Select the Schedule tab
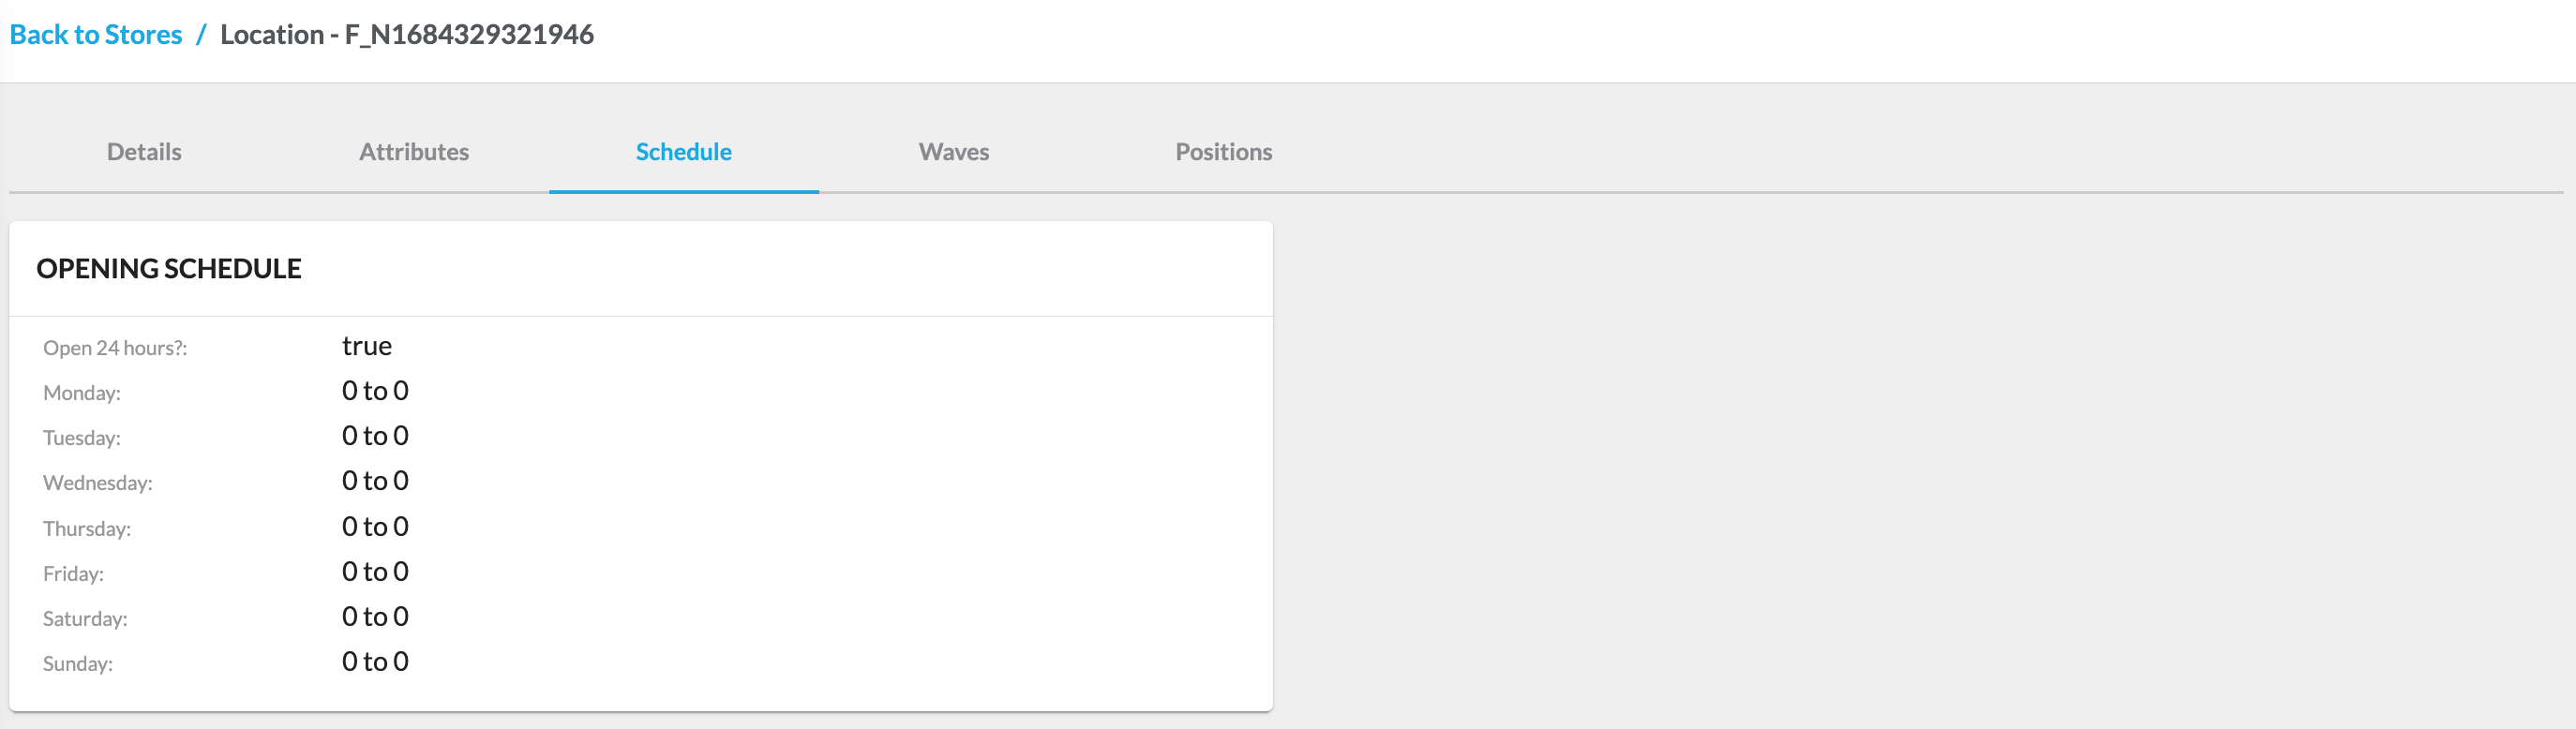Screen dimensions: 2576x729 click(683, 152)
